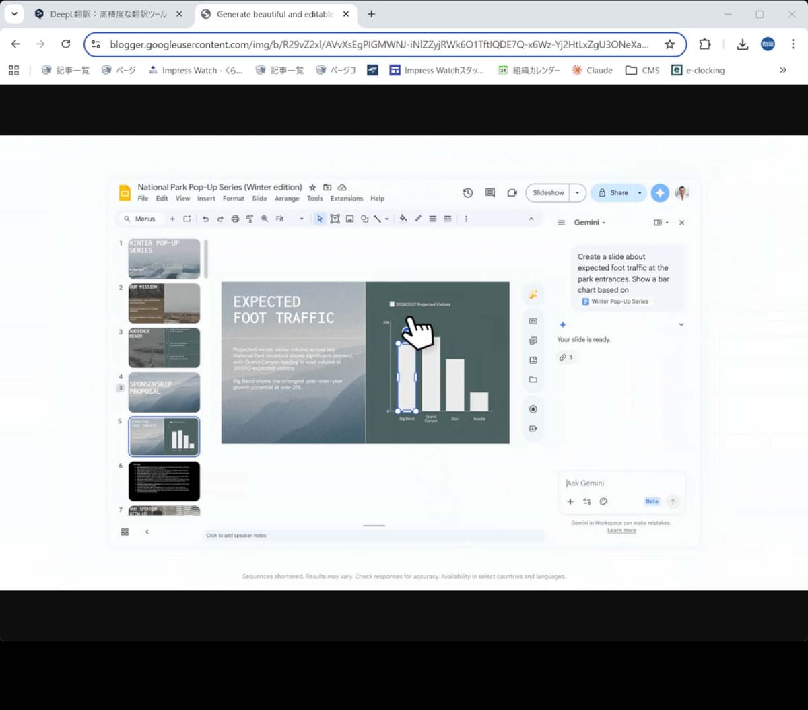The image size is (808, 710).
Task: Click the folder icon in side rail
Action: click(x=533, y=380)
